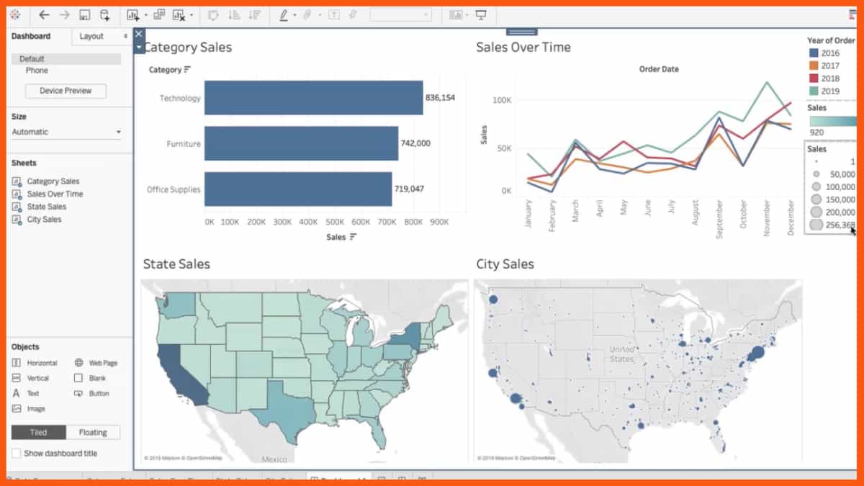Switch to the Layout tab

tap(92, 36)
